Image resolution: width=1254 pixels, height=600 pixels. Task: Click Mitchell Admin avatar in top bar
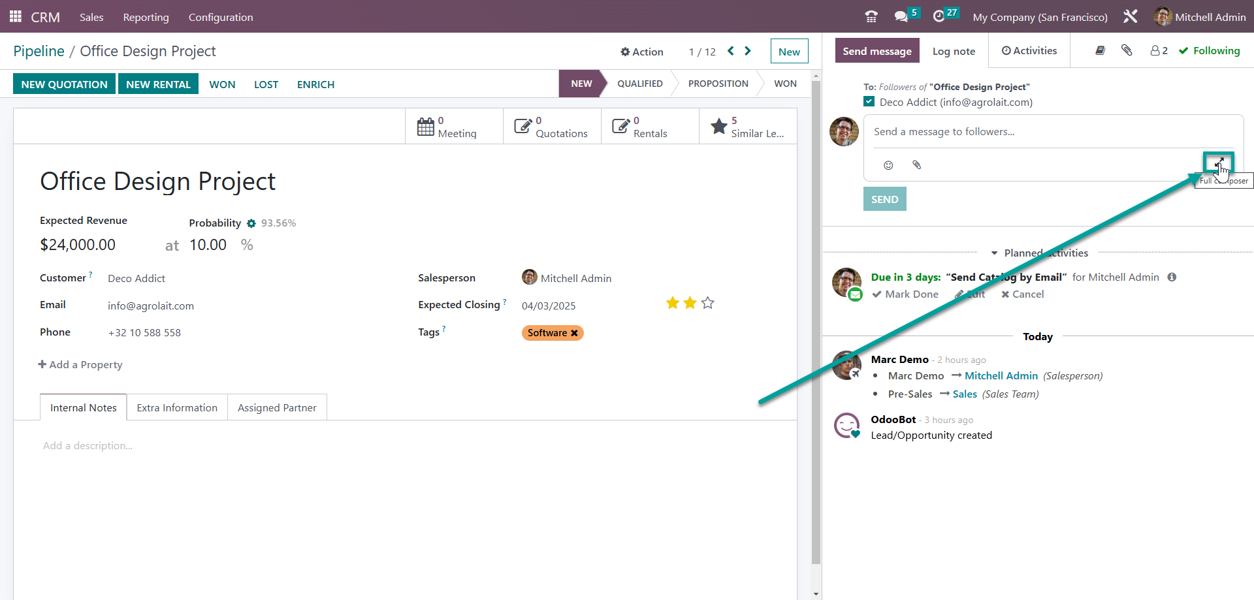point(1162,17)
